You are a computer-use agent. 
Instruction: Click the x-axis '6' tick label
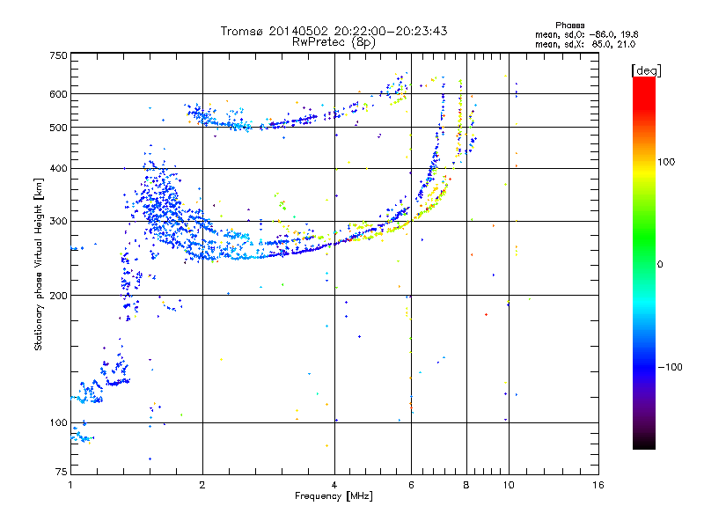(x=411, y=485)
